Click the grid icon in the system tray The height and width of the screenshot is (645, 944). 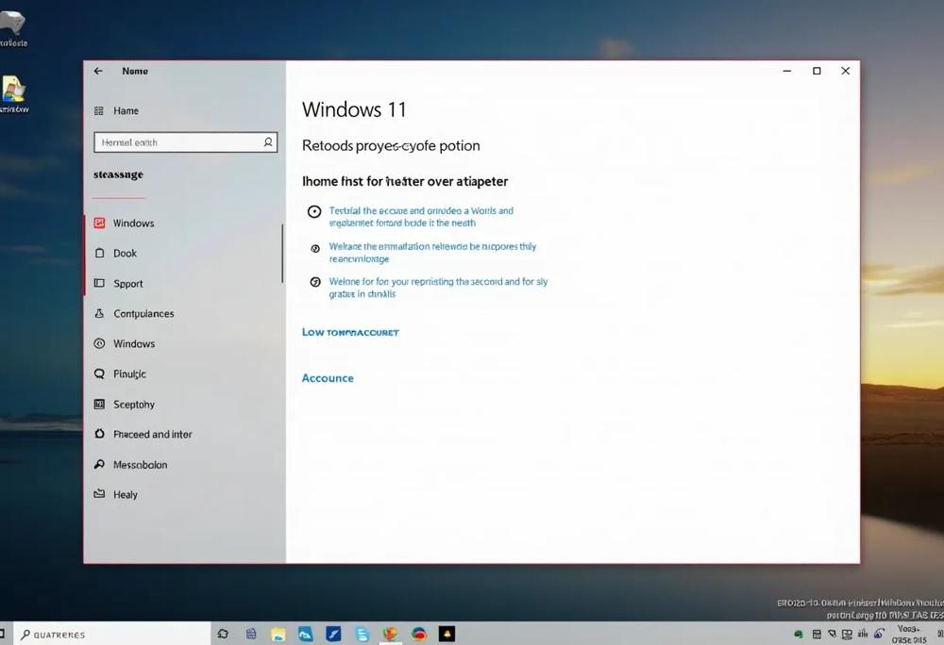(817, 635)
